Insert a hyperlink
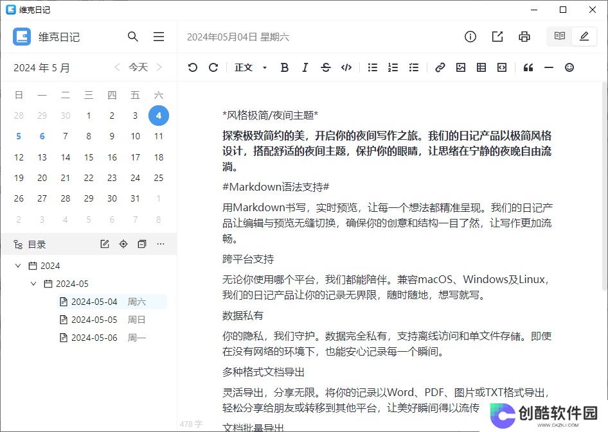The width and height of the screenshot is (608, 432). [440, 67]
